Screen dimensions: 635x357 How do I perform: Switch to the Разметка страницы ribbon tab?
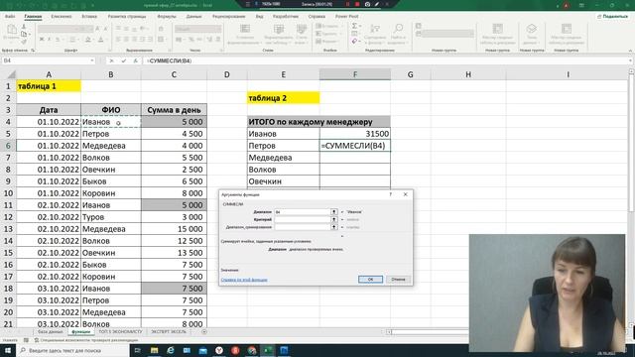pos(127,16)
